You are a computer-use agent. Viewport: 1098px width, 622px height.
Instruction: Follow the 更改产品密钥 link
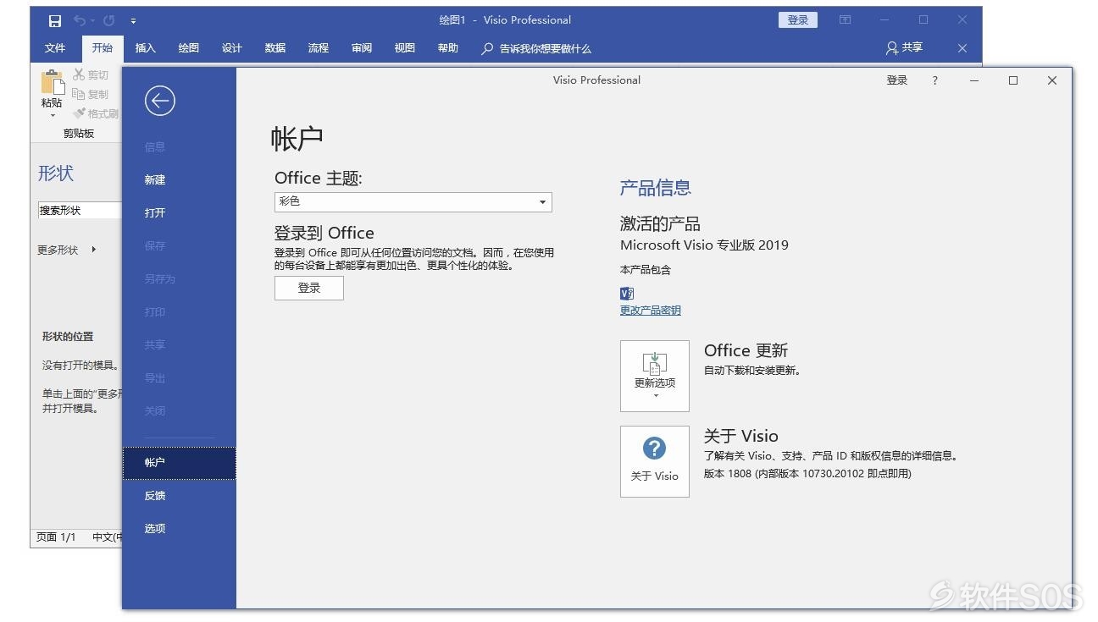pyautogui.click(x=651, y=311)
